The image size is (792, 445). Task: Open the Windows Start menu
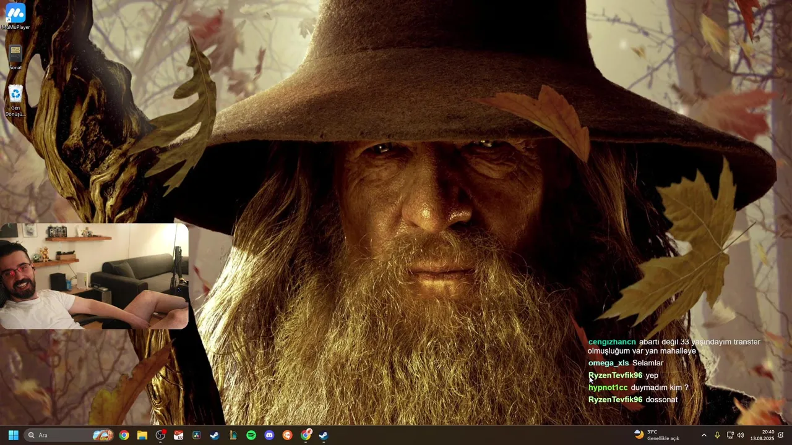(13, 435)
